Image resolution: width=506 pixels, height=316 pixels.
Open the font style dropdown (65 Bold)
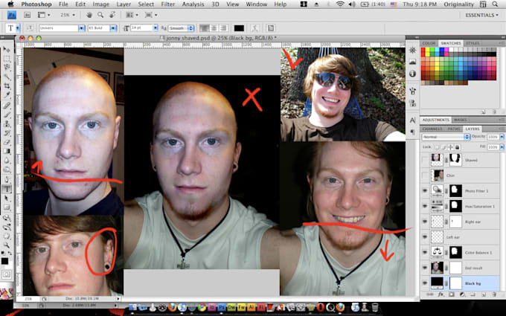tap(113, 28)
